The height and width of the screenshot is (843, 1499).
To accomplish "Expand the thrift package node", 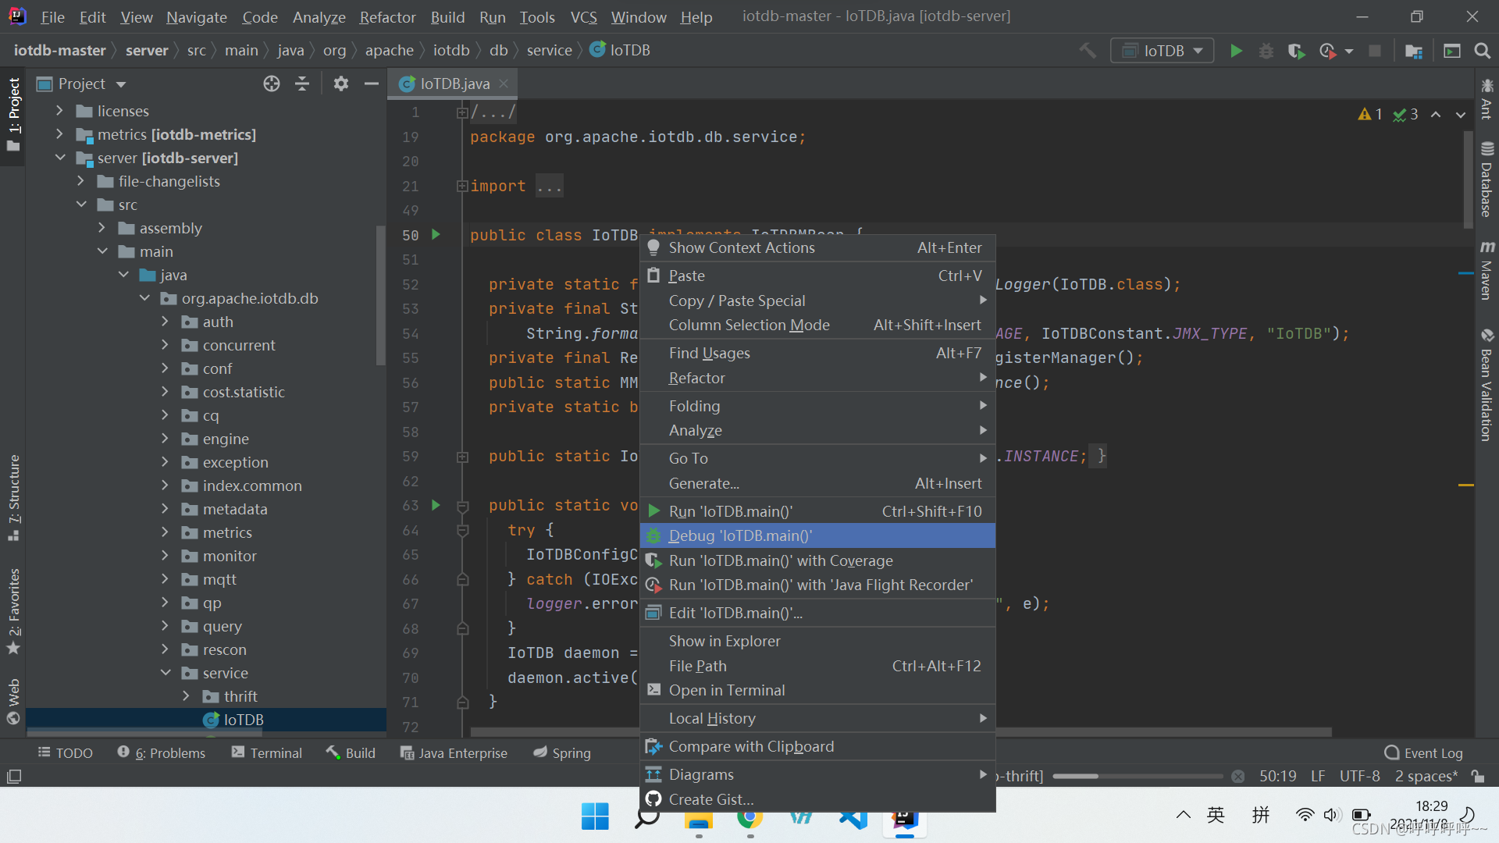I will coord(186,695).
